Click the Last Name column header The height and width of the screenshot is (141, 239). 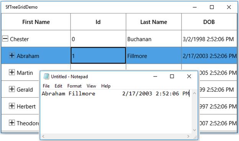[x=154, y=22]
